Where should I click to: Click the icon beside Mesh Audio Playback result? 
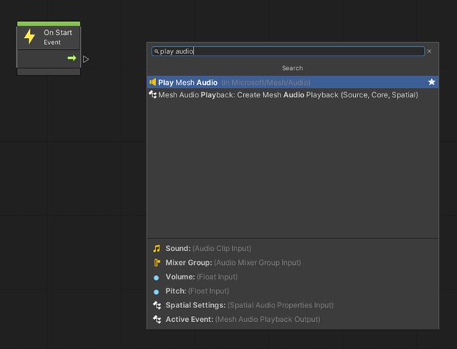[x=153, y=94]
